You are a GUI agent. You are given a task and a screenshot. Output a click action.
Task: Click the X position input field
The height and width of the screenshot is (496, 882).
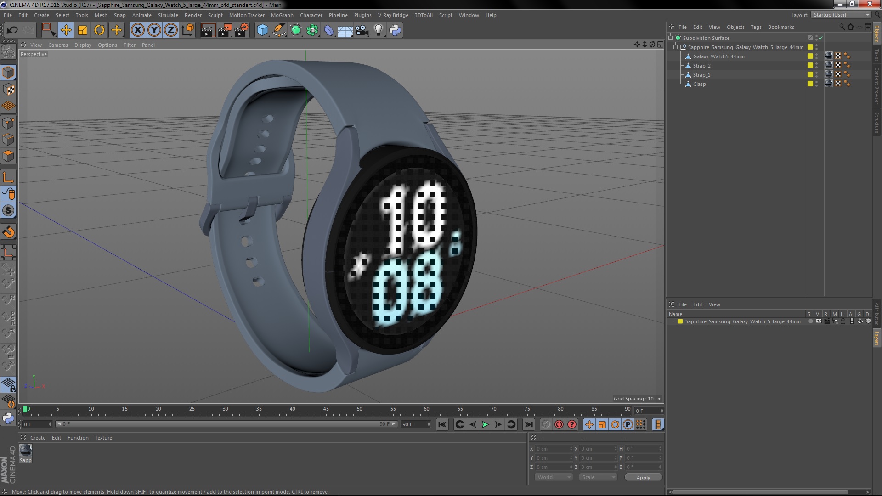(x=554, y=449)
